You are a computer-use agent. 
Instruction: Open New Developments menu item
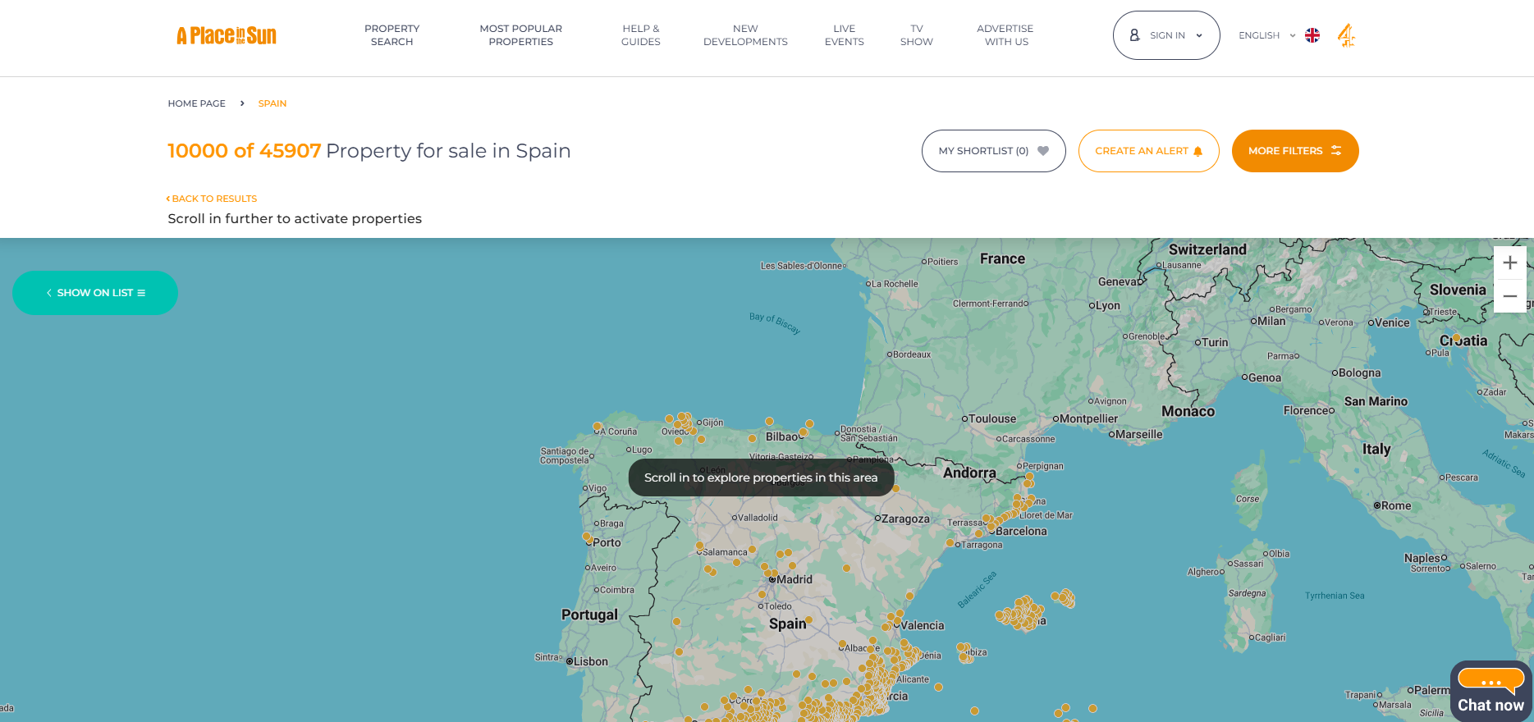745,35
